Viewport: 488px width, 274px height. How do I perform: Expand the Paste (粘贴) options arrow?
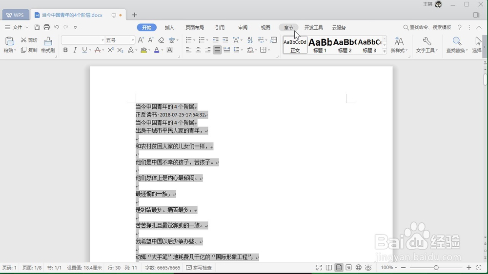click(x=15, y=50)
